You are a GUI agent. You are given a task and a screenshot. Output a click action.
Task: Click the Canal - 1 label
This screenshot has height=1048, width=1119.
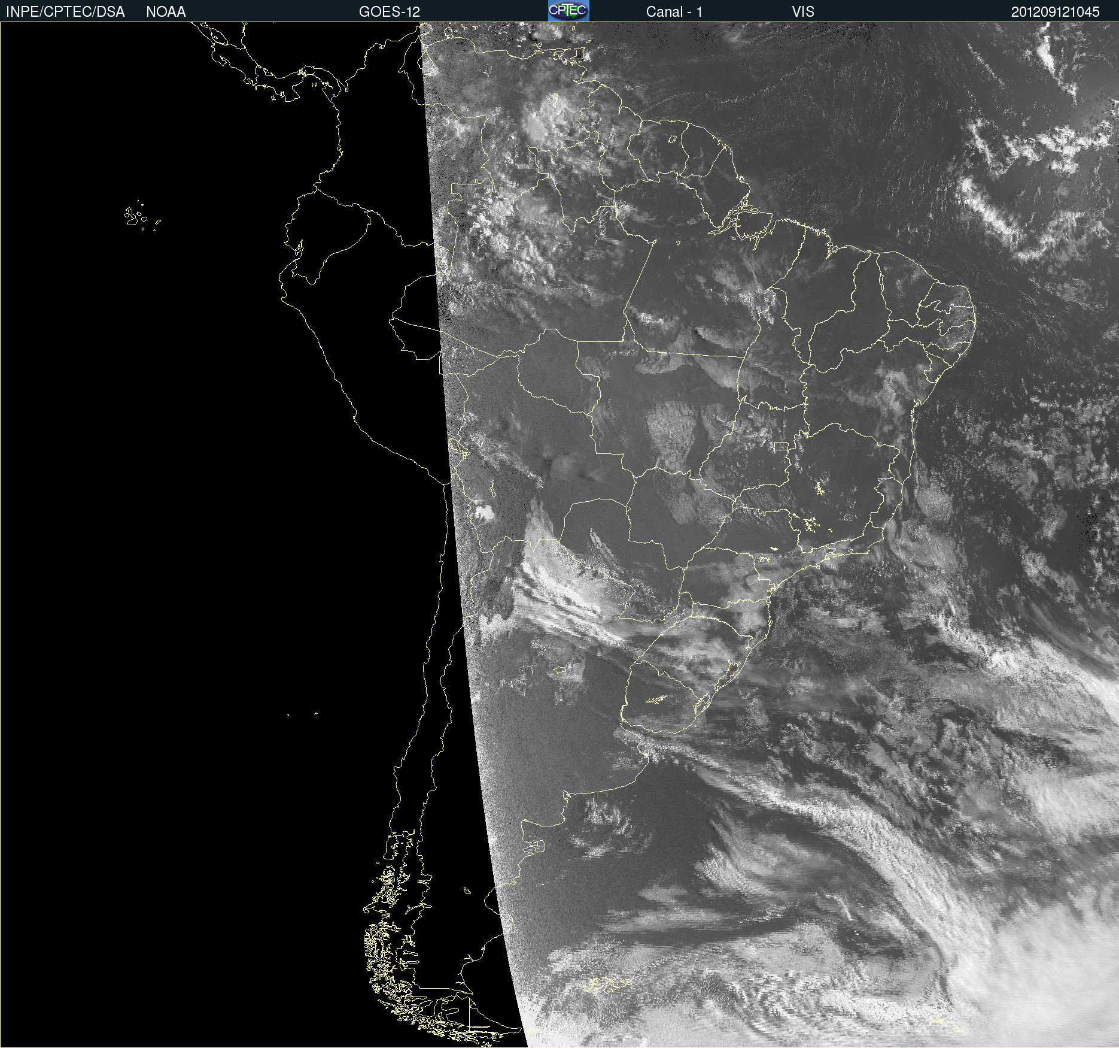tap(674, 12)
